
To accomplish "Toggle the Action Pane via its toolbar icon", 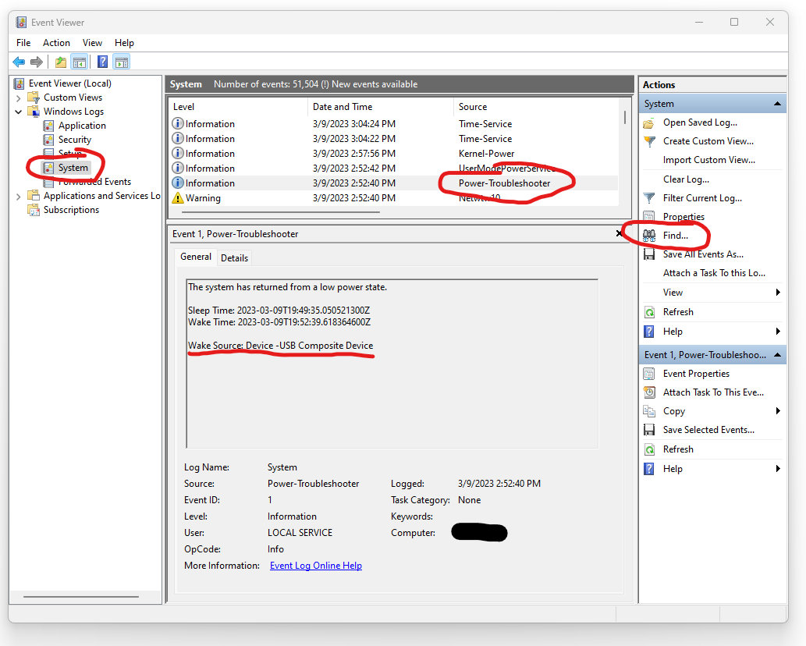I will point(122,62).
